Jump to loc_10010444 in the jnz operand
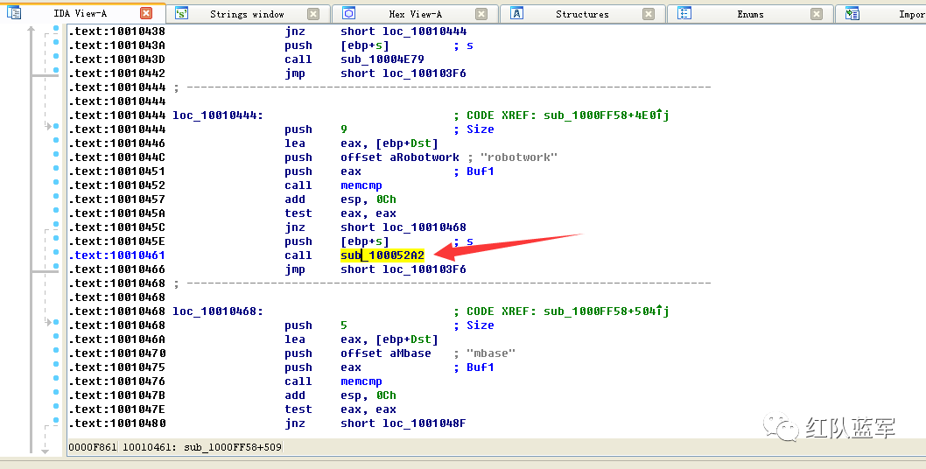Viewport: 926px width, 469px height. click(424, 31)
